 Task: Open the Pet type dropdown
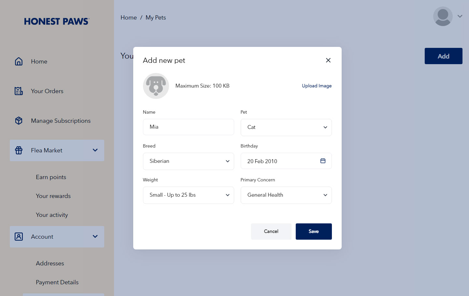(286, 127)
